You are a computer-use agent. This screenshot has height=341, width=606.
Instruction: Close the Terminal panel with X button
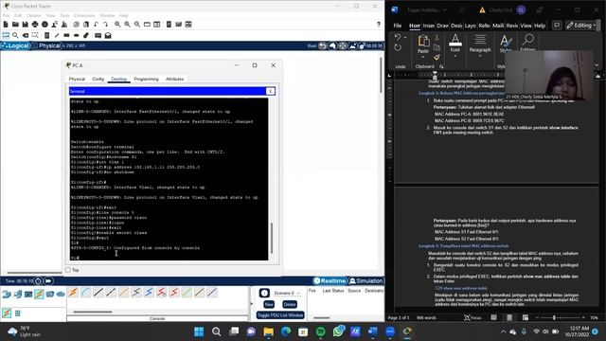pos(270,91)
